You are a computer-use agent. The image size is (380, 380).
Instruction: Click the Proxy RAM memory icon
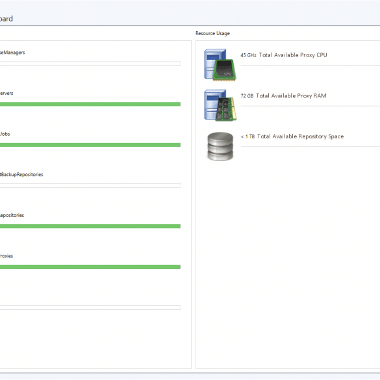[x=220, y=105]
